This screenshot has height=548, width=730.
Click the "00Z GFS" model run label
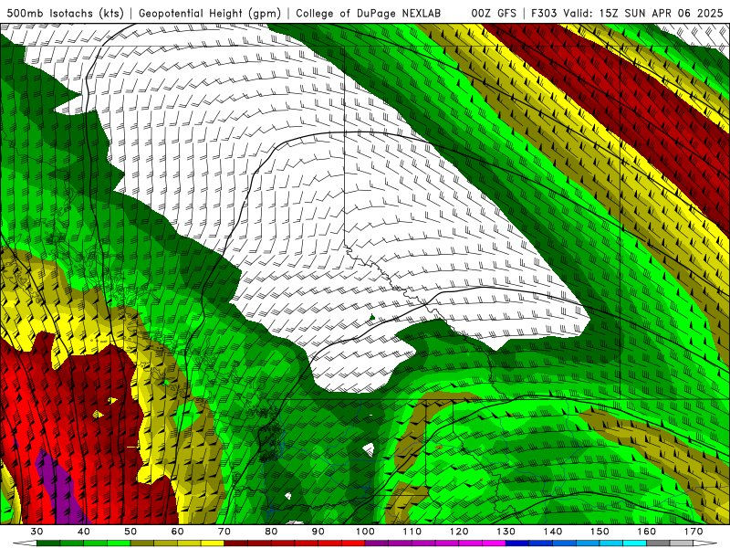pyautogui.click(x=494, y=13)
